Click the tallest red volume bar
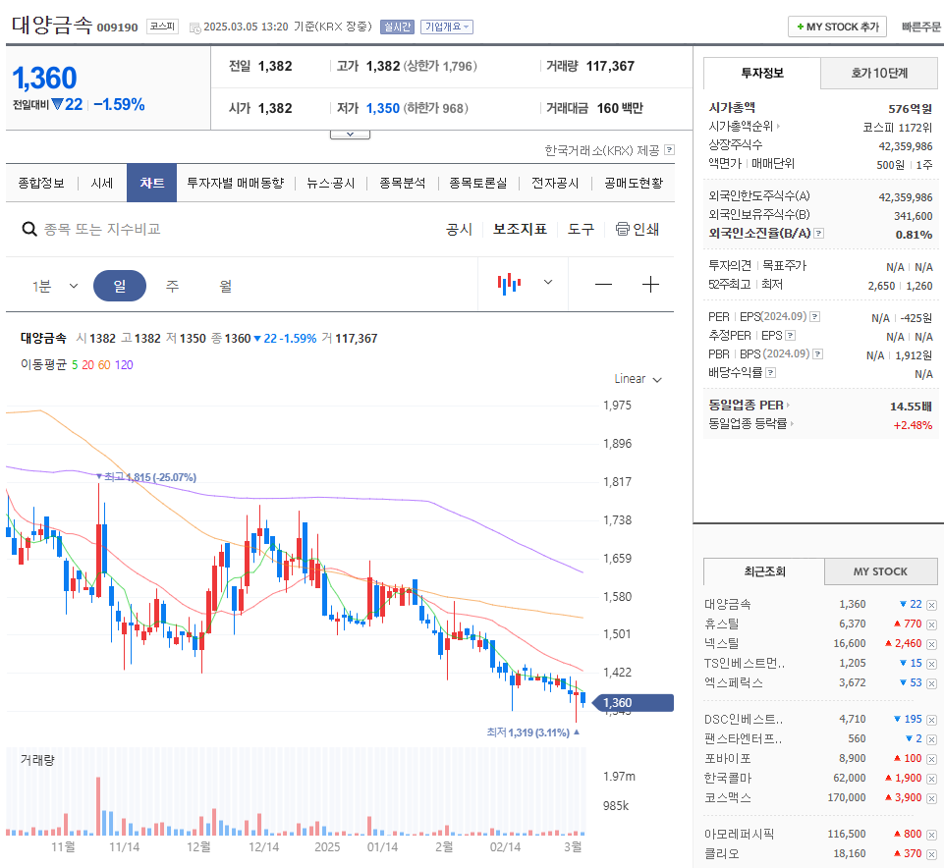This screenshot has width=944, height=868. pyautogui.click(x=98, y=806)
